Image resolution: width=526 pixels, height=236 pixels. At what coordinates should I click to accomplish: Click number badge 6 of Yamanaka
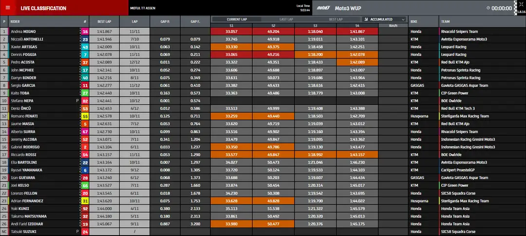pos(85,170)
